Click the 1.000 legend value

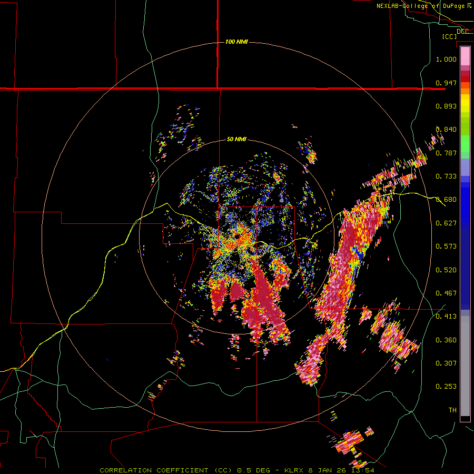446,59
